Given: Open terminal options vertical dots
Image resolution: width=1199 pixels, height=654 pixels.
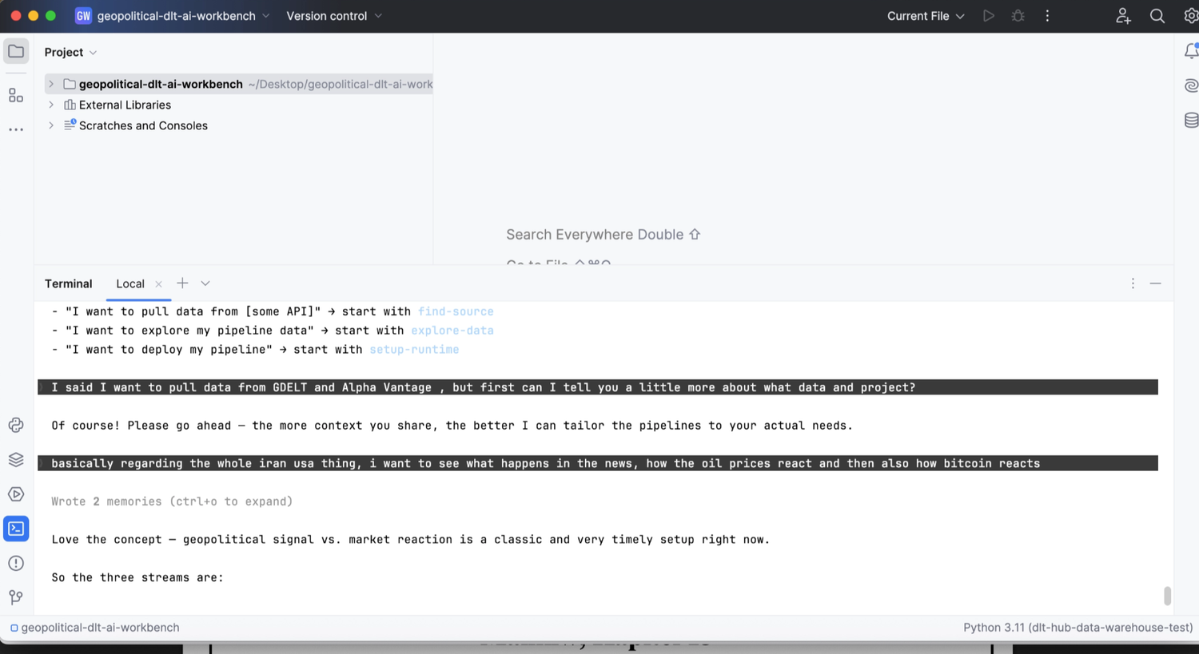Looking at the screenshot, I should click(1133, 283).
